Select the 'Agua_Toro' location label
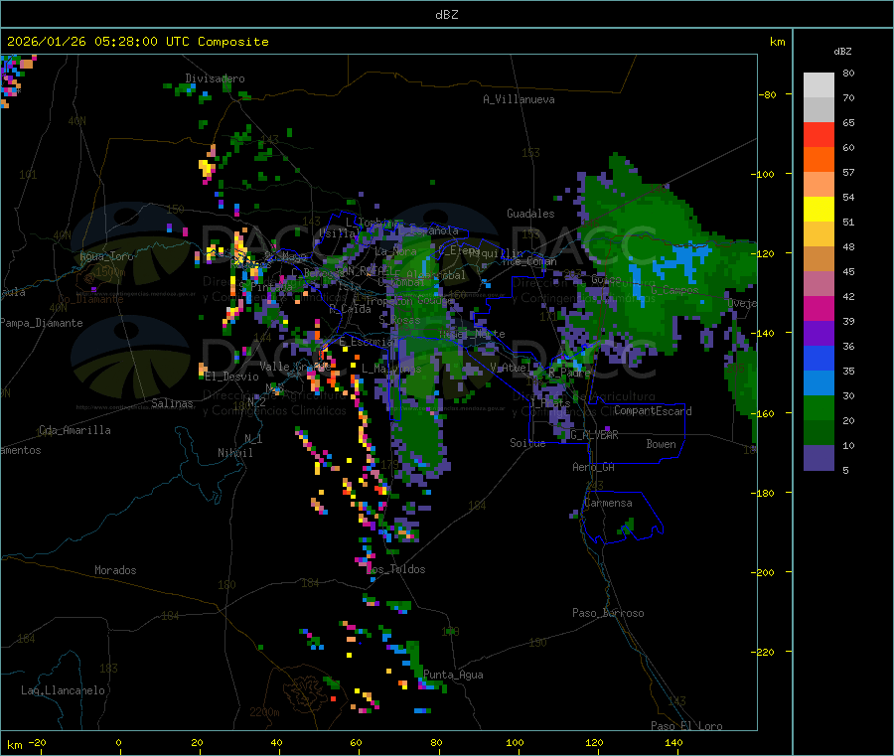Screen dimensions: 894x756 tap(106, 256)
